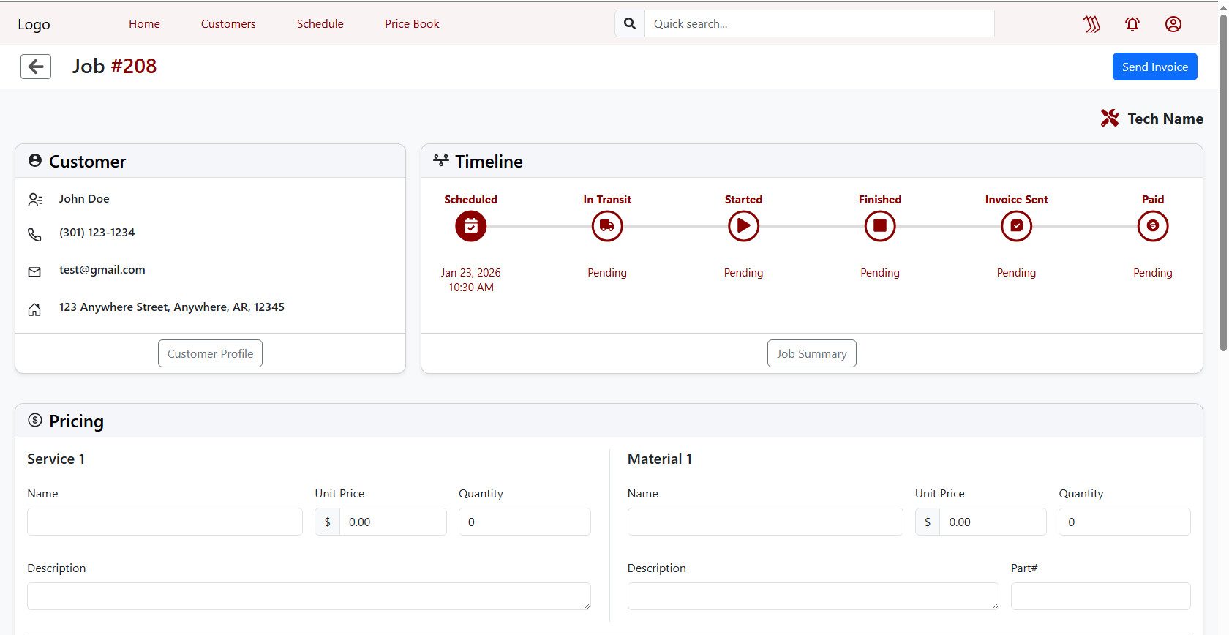Click the Finished stop icon
The image size is (1229, 635).
pyautogui.click(x=880, y=226)
